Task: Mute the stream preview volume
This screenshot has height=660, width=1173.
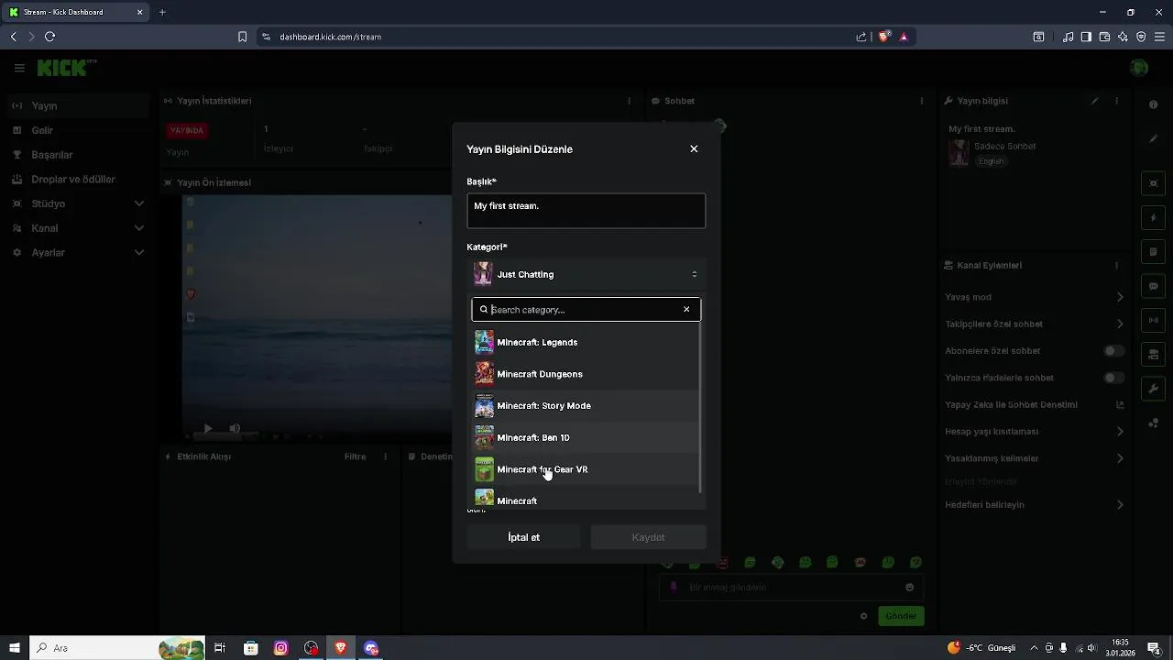Action: tap(235, 428)
